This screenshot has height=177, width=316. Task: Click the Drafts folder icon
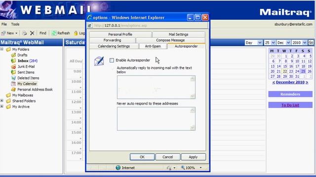(x=13, y=55)
